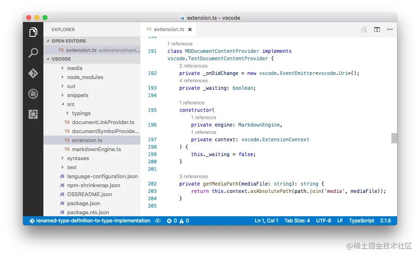This screenshot has height=258, width=420.
Task: Select extension.ts in src folder tree
Action: coord(92,140)
